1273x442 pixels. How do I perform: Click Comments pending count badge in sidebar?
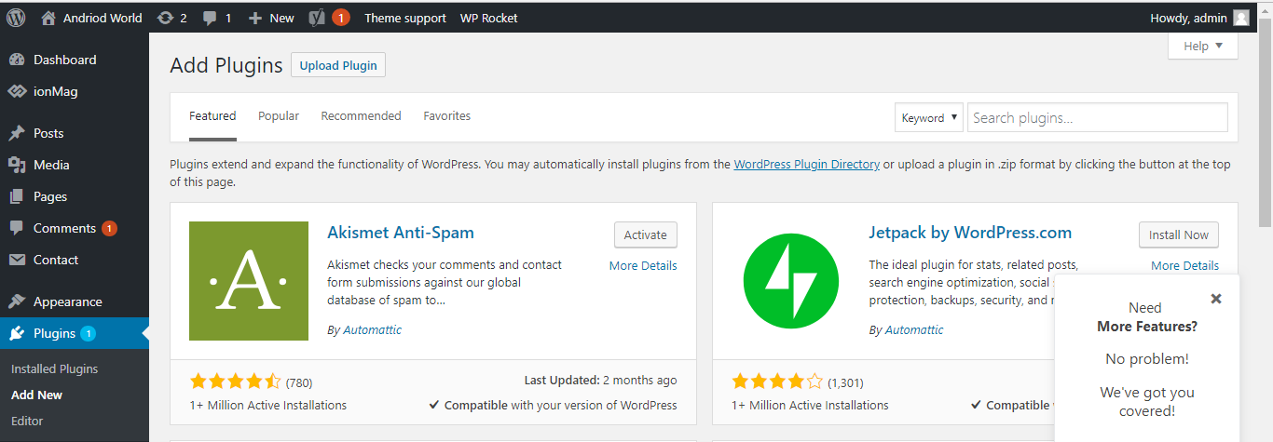tap(110, 228)
